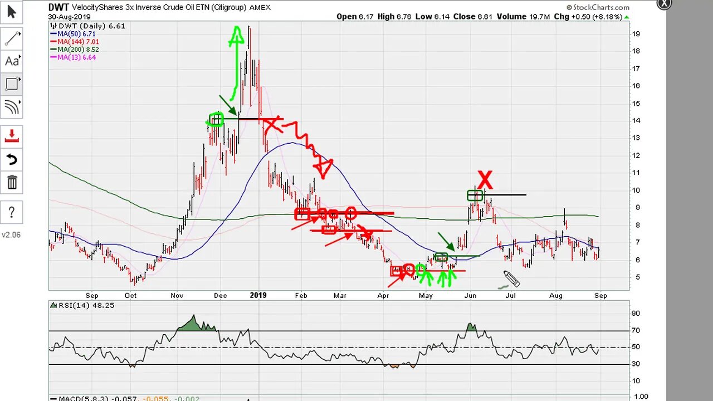Click the StockCharts.com label

598,7
